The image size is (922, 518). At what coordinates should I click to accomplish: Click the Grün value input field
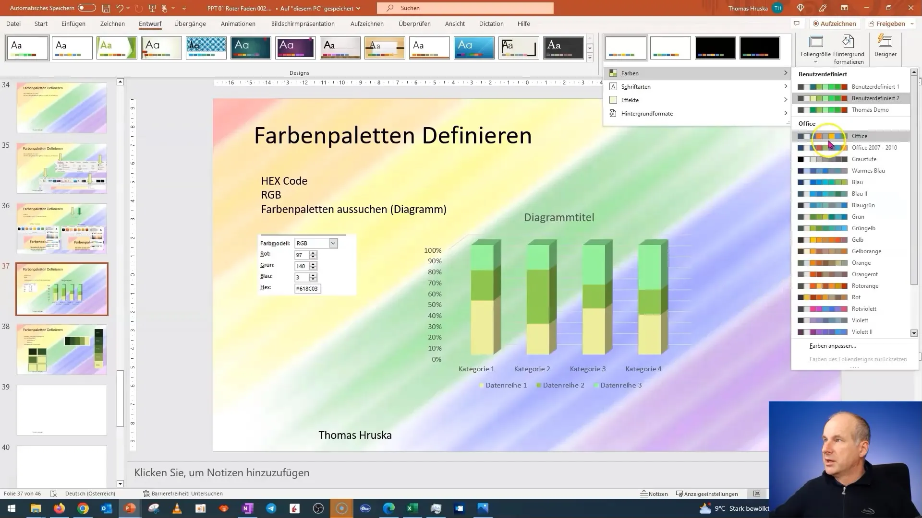(x=303, y=266)
